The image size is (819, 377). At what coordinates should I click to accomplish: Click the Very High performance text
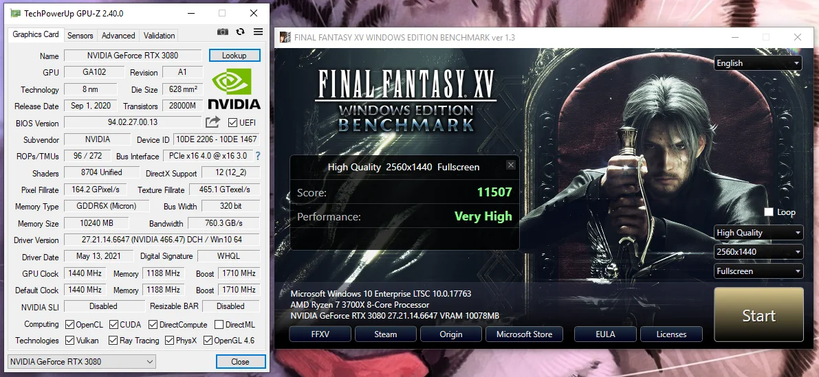coord(483,216)
